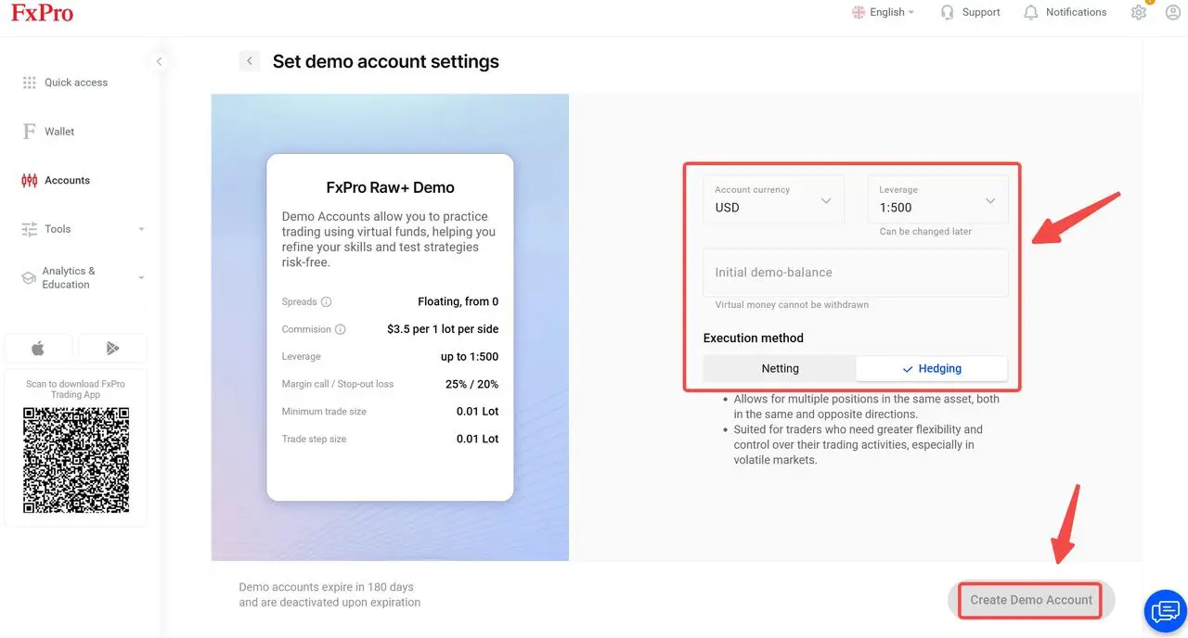Click the 'Floating, from 0' spreads value
The width and height of the screenshot is (1188, 638).
(458, 301)
